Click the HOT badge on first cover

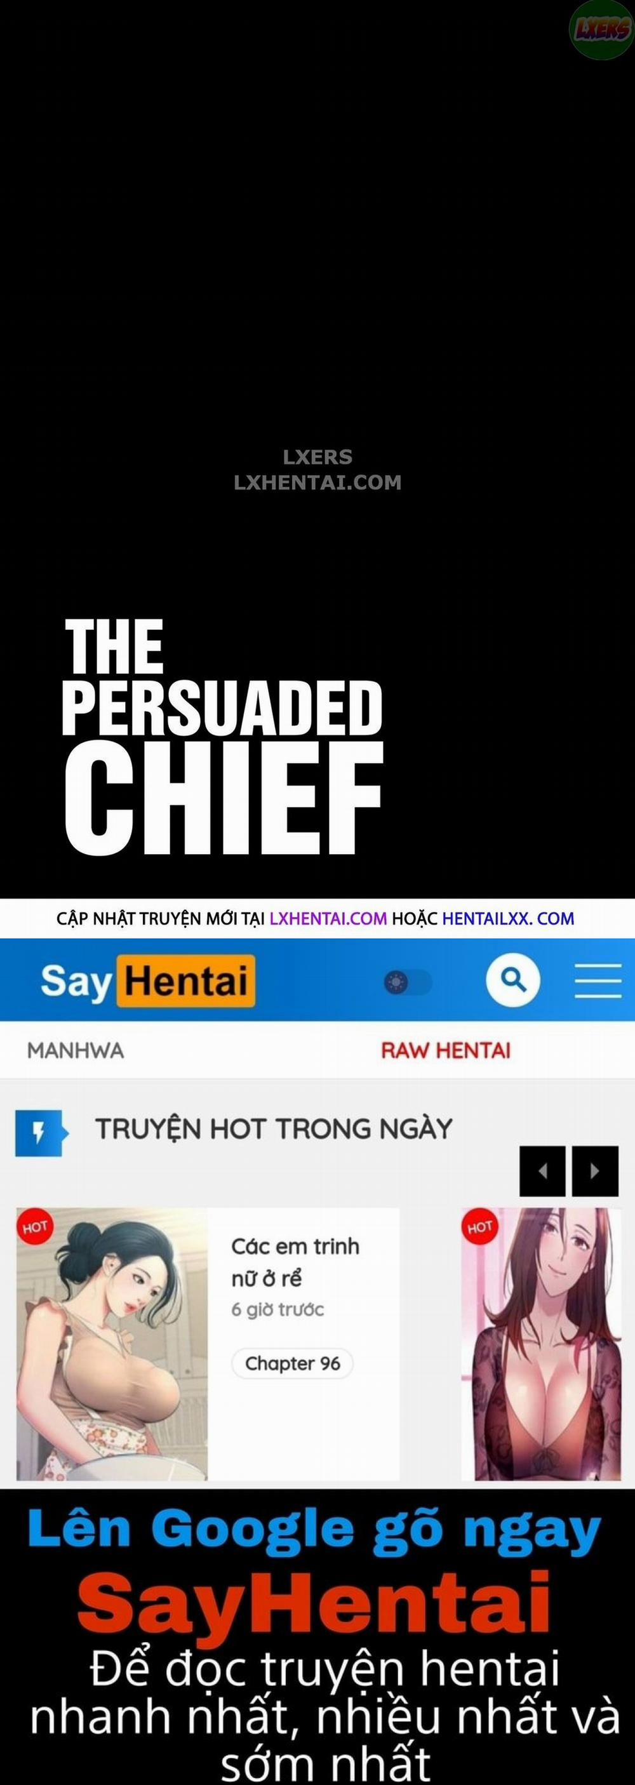coord(35,1227)
